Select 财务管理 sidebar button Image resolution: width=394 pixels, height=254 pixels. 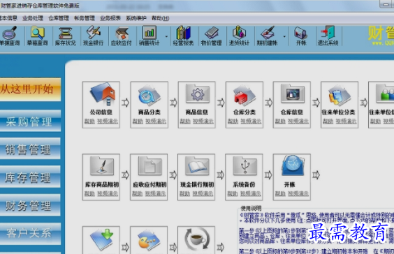30,205
